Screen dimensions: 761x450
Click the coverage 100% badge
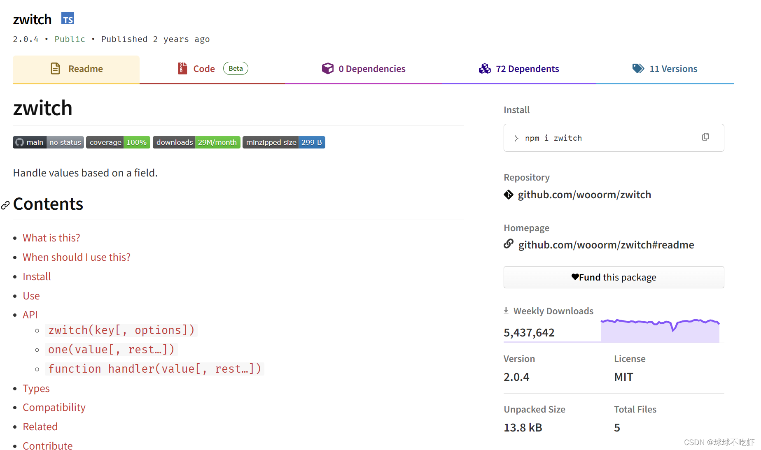pos(118,142)
